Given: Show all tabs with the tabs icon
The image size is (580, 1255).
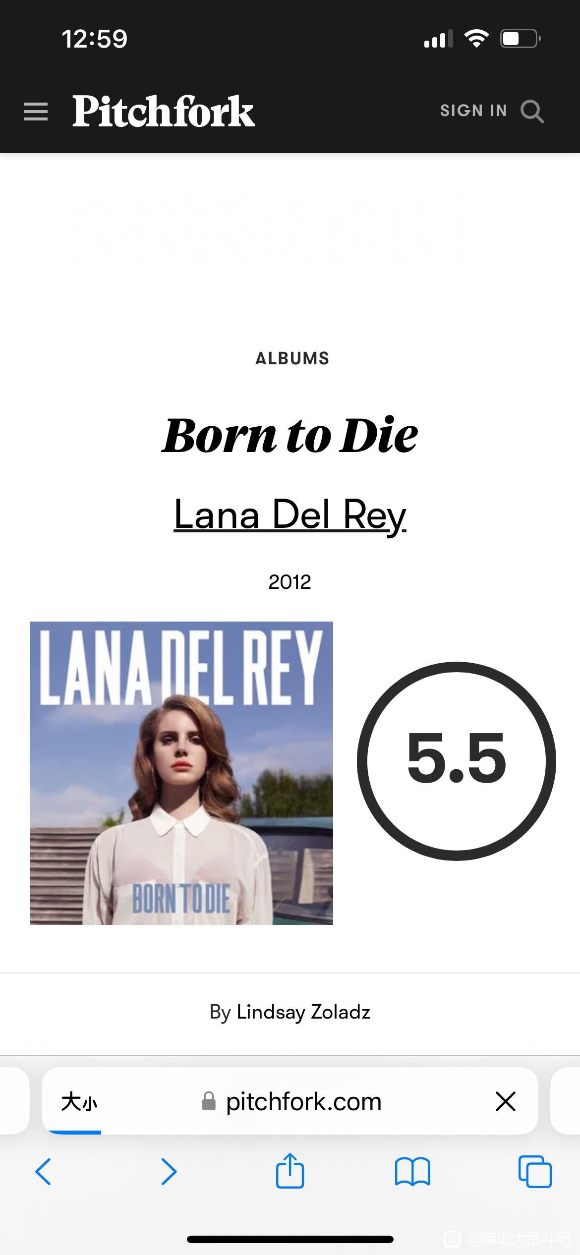Looking at the screenshot, I should 535,1172.
